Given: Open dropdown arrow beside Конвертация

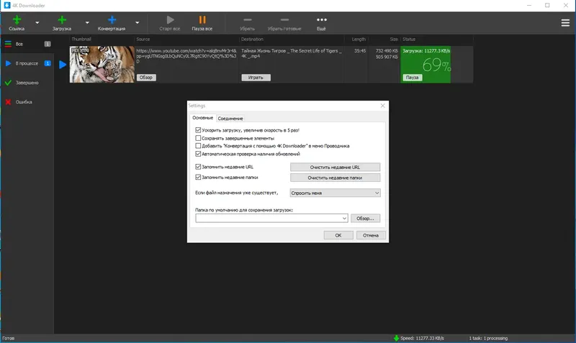Looking at the screenshot, I should pyautogui.click(x=137, y=23).
